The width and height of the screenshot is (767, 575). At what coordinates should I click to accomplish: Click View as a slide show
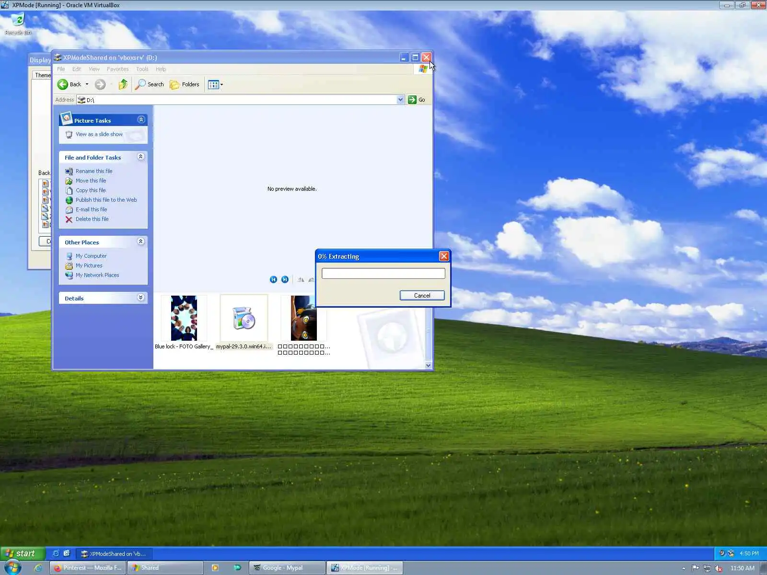99,134
